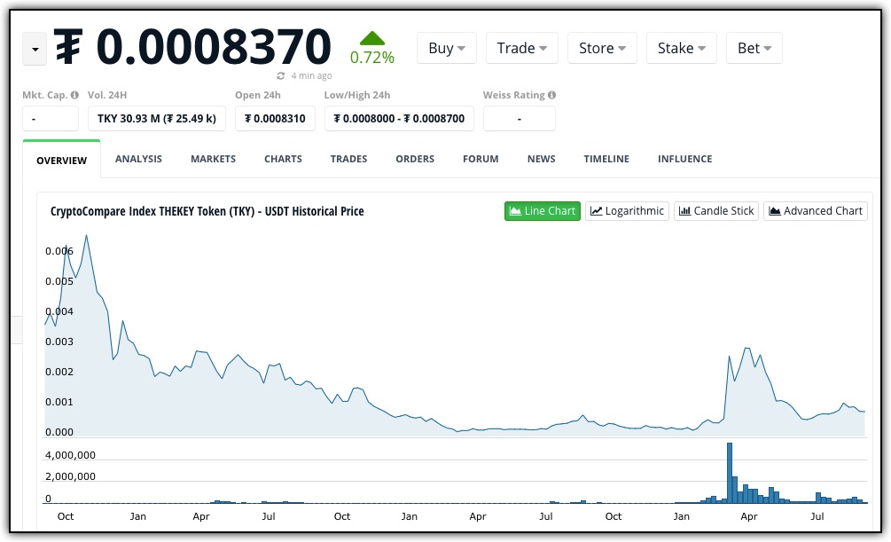
Task: View the NEWS tab
Action: (541, 159)
